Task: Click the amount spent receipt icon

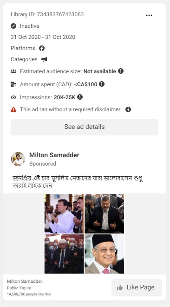Action: pyautogui.click(x=13, y=84)
